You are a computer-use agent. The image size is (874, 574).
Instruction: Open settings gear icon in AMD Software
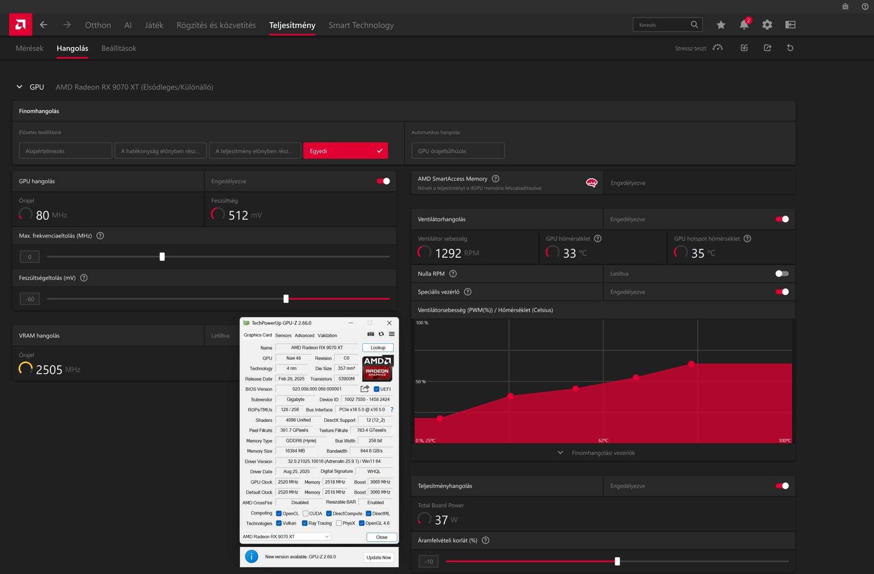[767, 25]
